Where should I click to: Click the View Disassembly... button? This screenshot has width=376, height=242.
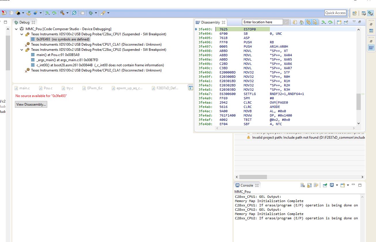tap(31, 104)
